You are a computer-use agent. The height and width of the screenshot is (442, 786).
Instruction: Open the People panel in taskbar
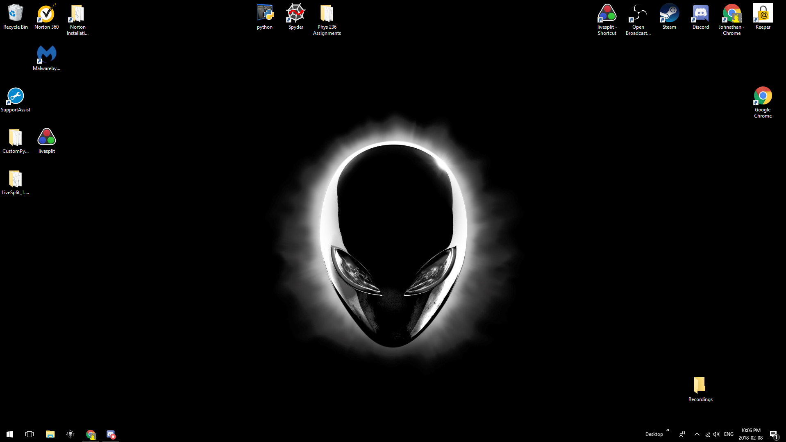[x=682, y=434]
